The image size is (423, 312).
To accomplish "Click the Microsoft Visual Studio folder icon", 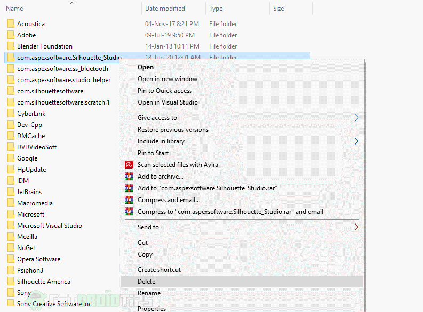I will click(x=11, y=225).
